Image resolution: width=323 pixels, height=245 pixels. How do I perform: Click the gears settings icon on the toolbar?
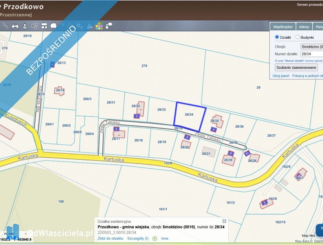pos(80,26)
